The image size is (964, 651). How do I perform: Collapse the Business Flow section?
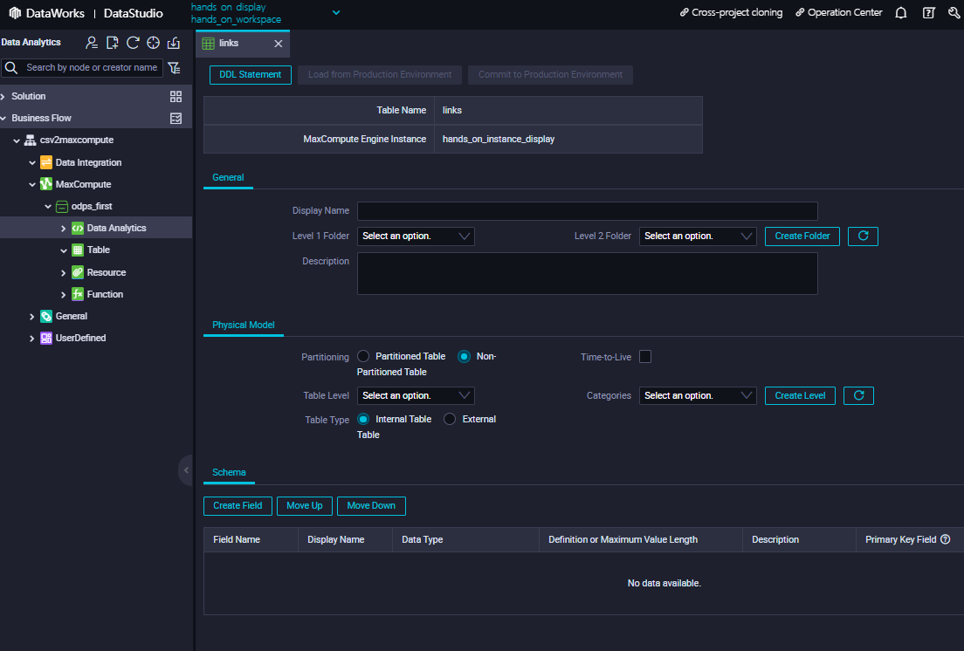coord(3,118)
